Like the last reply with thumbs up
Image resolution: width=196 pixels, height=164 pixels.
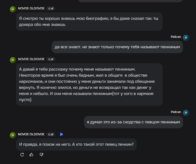31,155
